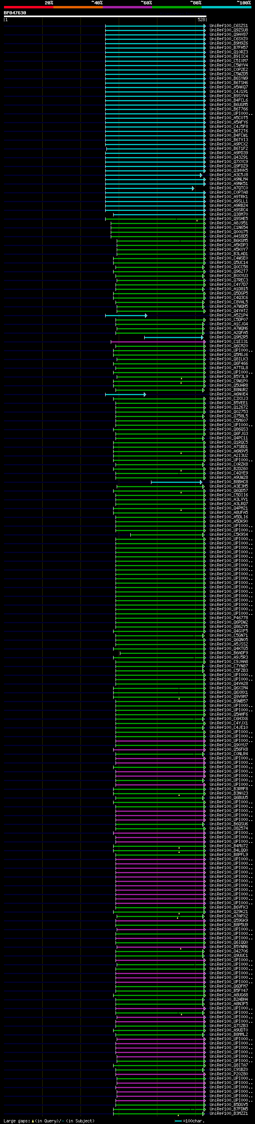Select hit label UniRef100_A5DK90
The width and height of the screenshot is (255, 1124).
click(x=228, y=522)
